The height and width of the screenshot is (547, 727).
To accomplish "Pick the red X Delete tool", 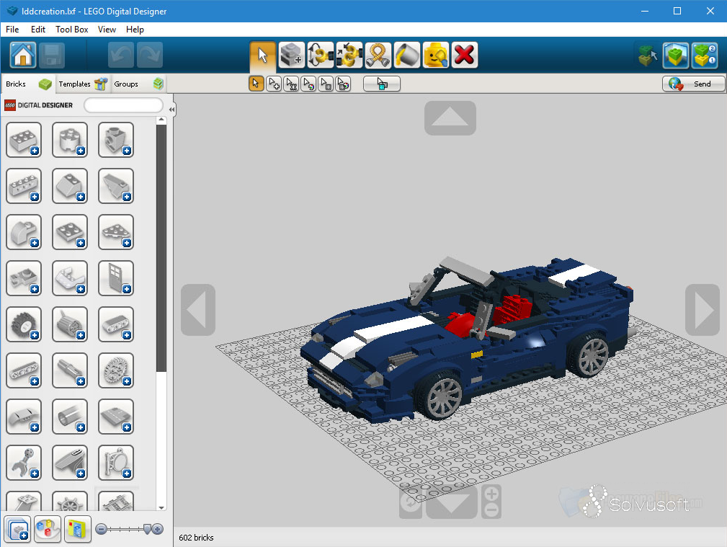I will [465, 55].
